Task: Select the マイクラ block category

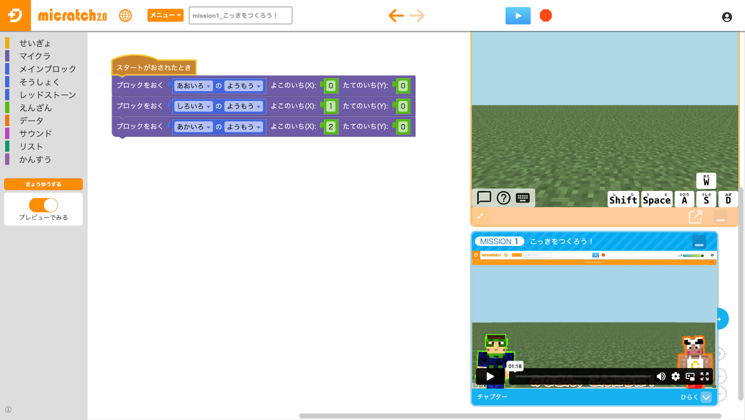Action: pyautogui.click(x=35, y=56)
